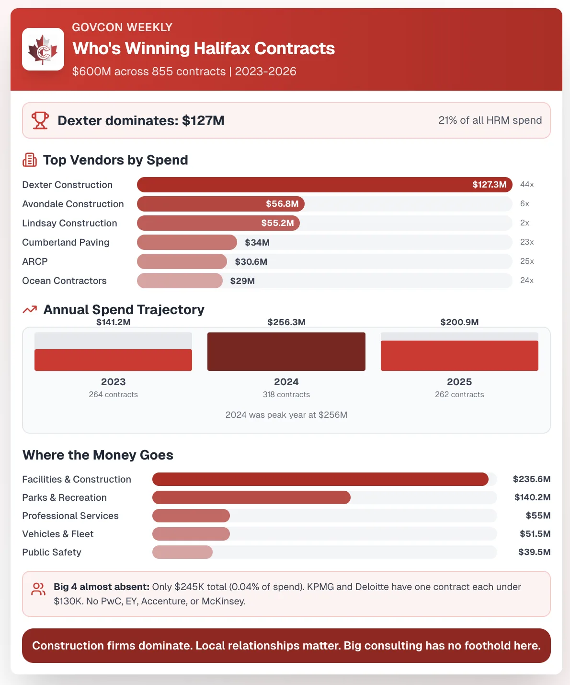Click the 'Where the Money Goes' heading
This screenshot has width=570, height=685.
point(98,455)
